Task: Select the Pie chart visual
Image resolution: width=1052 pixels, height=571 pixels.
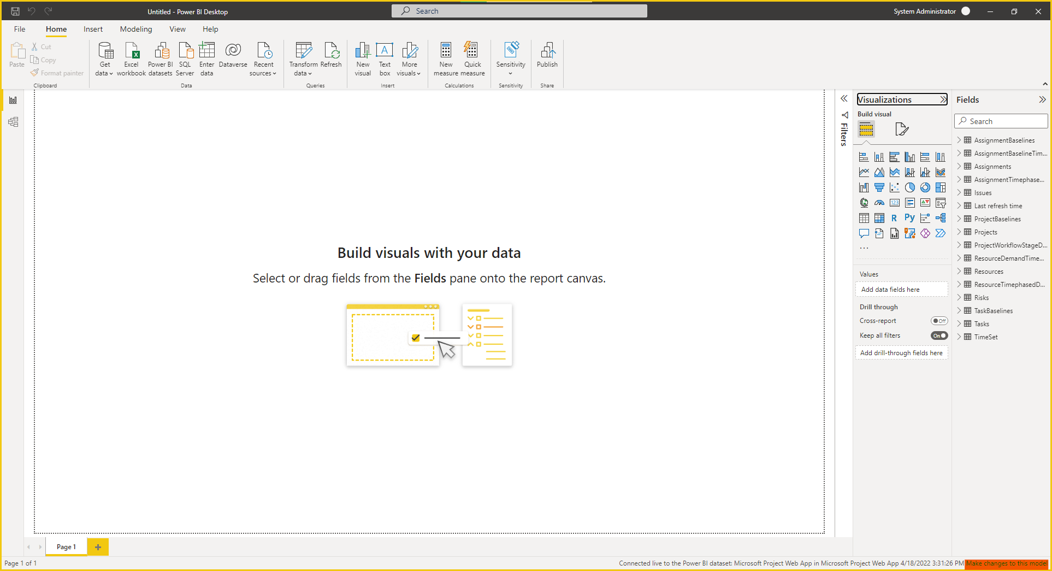Action: (909, 187)
